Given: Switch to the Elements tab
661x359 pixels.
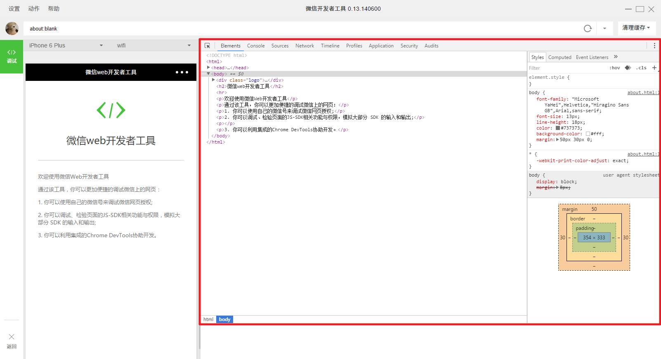Looking at the screenshot, I should click(231, 46).
